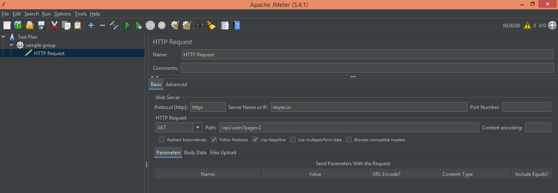Click vertical split pane handle dots
The image size is (558, 193).
[x=147, y=164]
